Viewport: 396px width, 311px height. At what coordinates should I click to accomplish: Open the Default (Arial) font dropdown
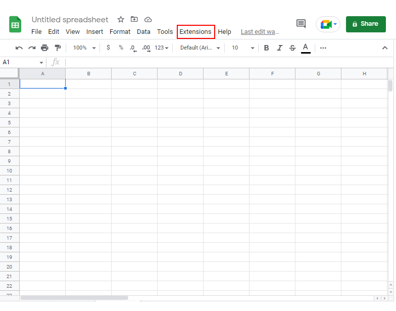pos(200,48)
